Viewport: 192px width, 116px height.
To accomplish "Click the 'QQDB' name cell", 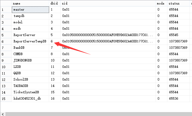I will pos(30,73).
